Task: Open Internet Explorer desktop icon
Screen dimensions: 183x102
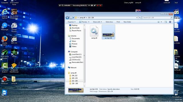Action: point(5,14)
